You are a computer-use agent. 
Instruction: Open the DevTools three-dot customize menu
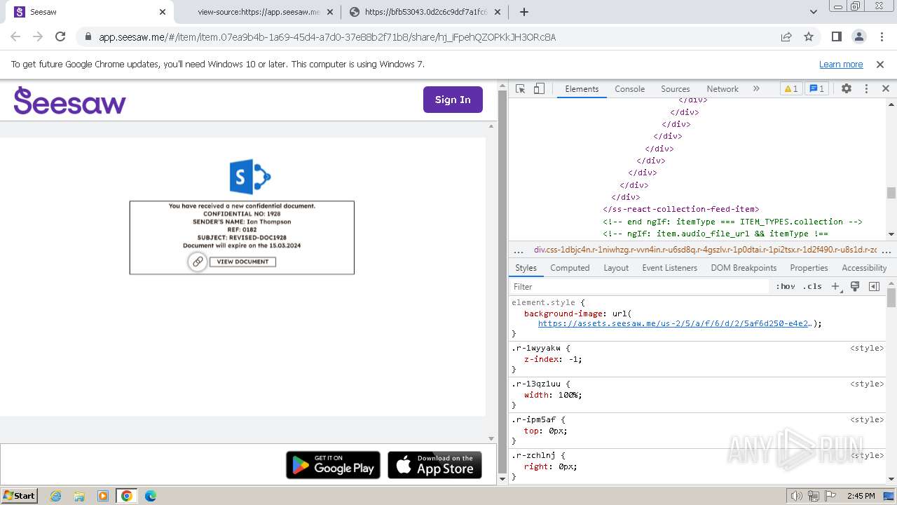tap(866, 89)
